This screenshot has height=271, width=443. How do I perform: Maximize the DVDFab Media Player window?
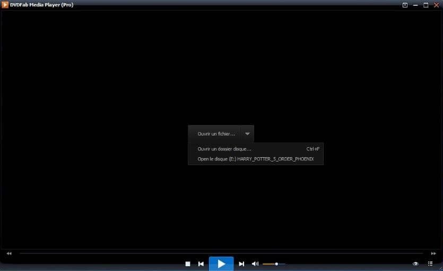point(426,5)
